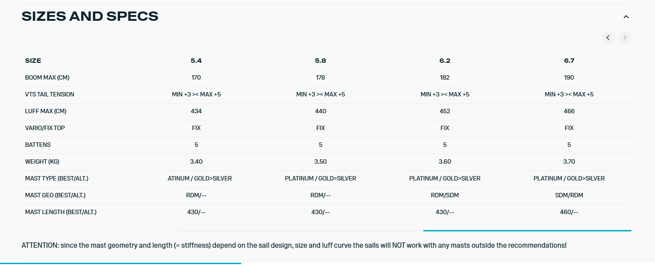This screenshot has width=655, height=265.
Task: Click the teal horizontal table scrollbar thumb
Action: point(527,230)
